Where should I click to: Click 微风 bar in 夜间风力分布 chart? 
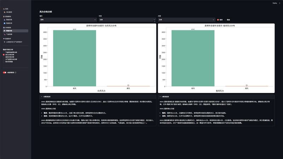pyautogui.click(x=193, y=58)
